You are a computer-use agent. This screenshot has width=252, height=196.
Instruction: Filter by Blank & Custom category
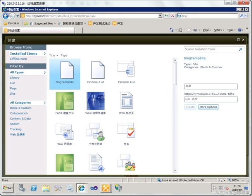(x=21, y=108)
